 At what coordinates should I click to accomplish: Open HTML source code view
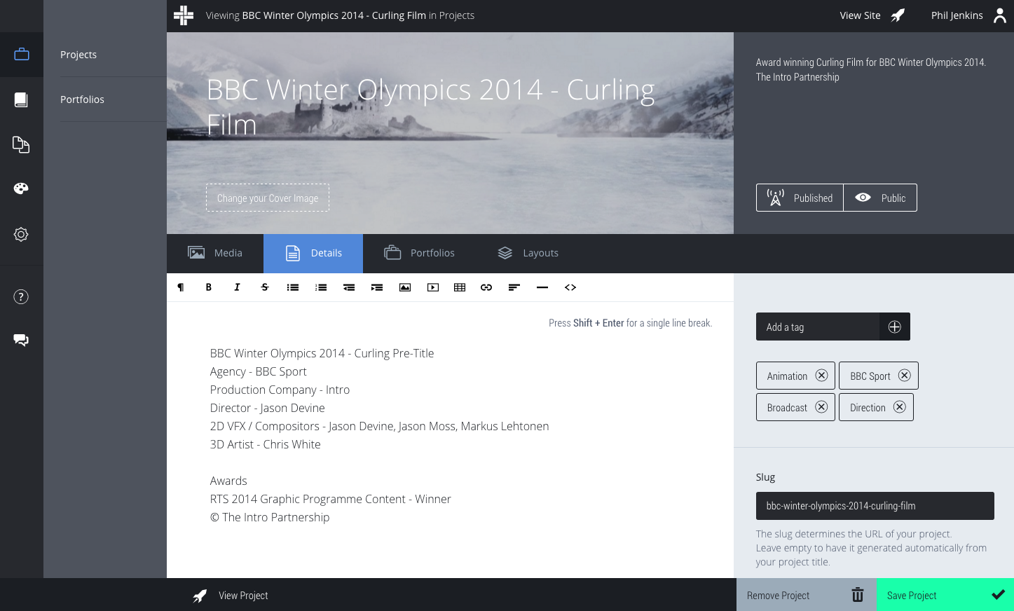pyautogui.click(x=570, y=287)
